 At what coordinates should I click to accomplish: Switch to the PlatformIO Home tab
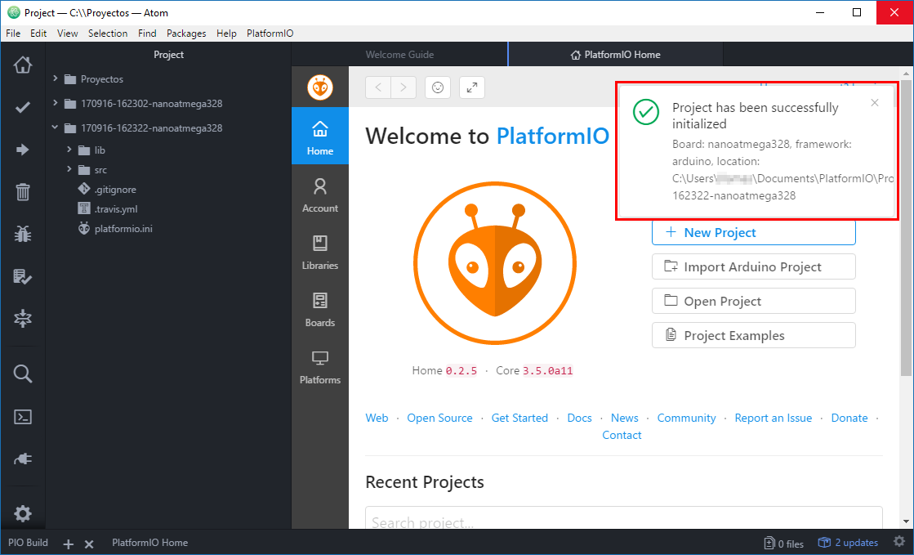[616, 54]
